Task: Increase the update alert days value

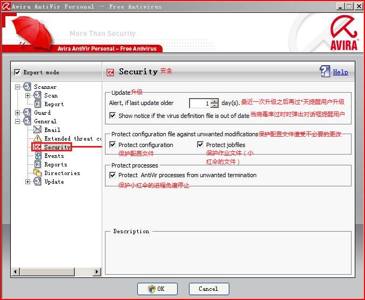Action: click(x=214, y=101)
